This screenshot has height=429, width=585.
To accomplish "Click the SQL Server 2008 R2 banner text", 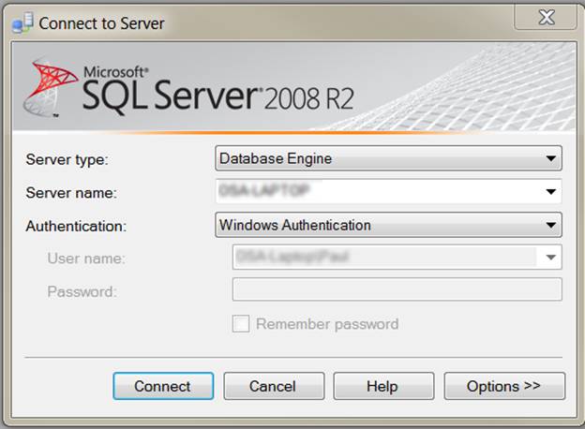I will pos(217,91).
